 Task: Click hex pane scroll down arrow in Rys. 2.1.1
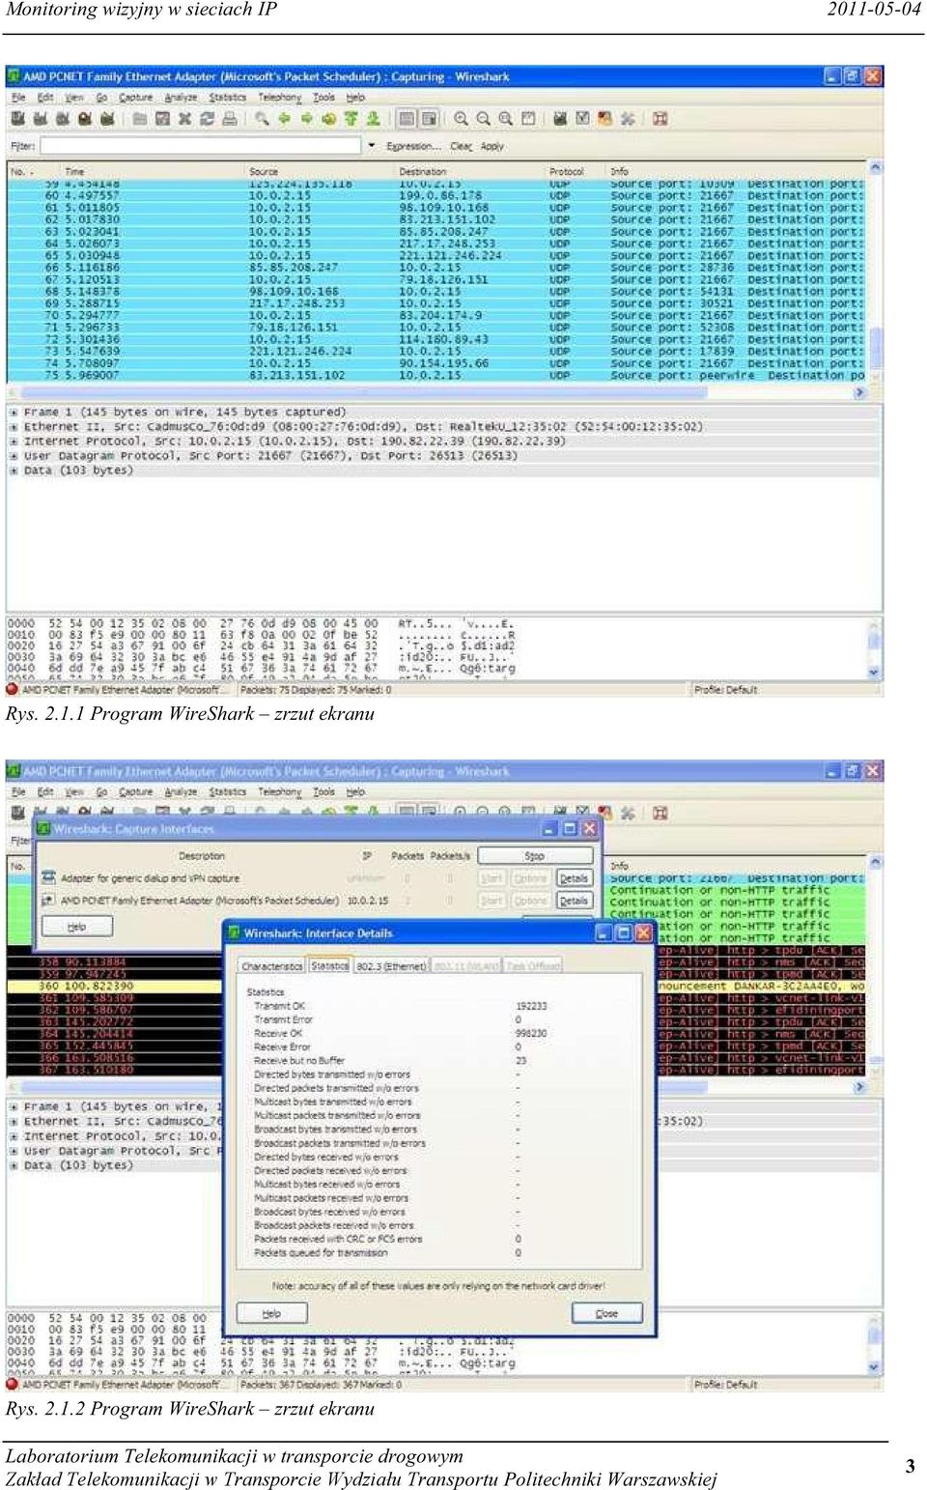(x=875, y=673)
